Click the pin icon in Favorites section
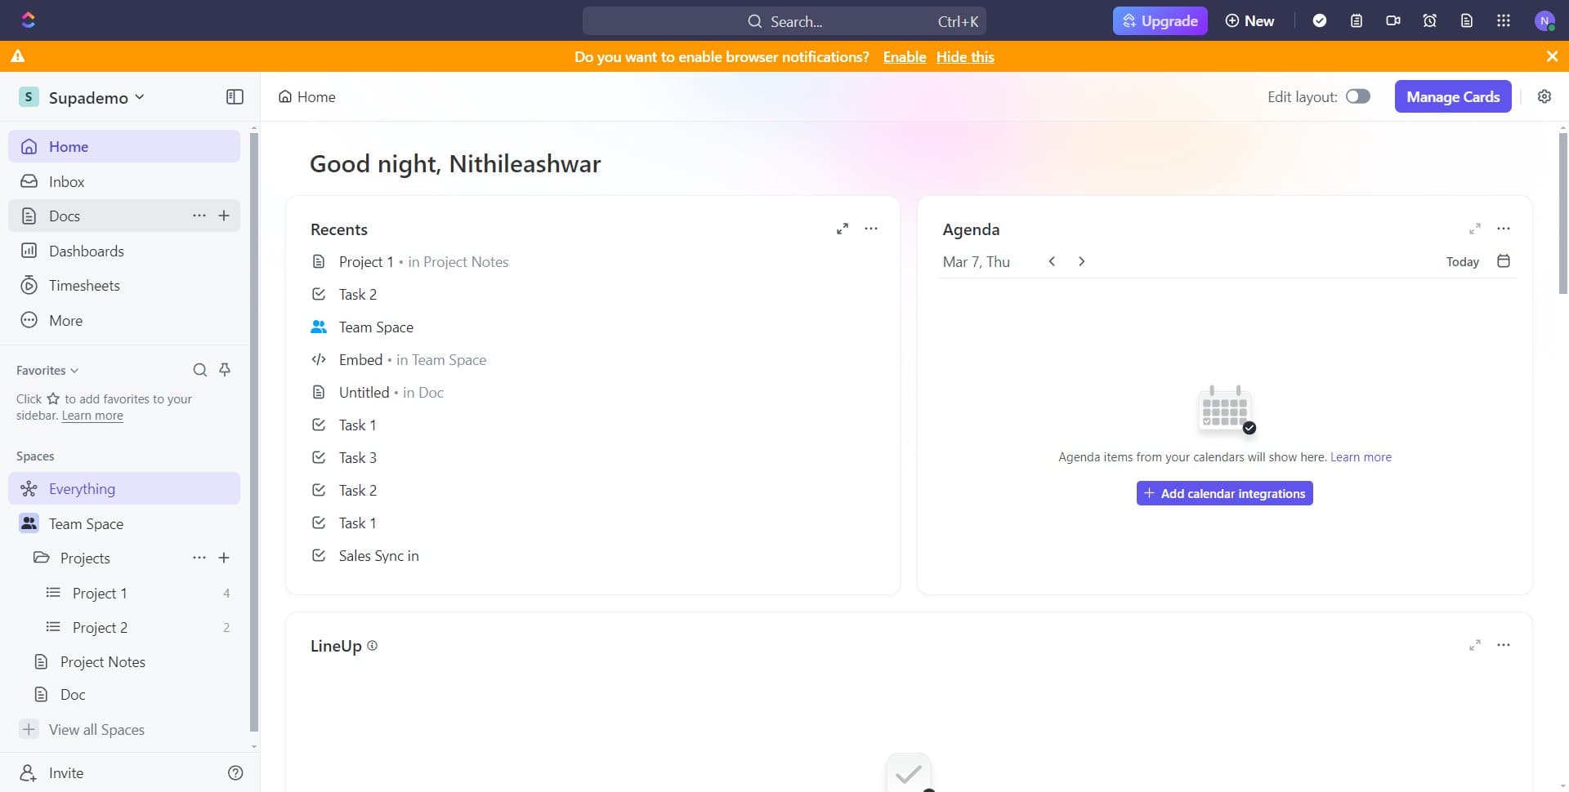The height and width of the screenshot is (792, 1569). 225,370
